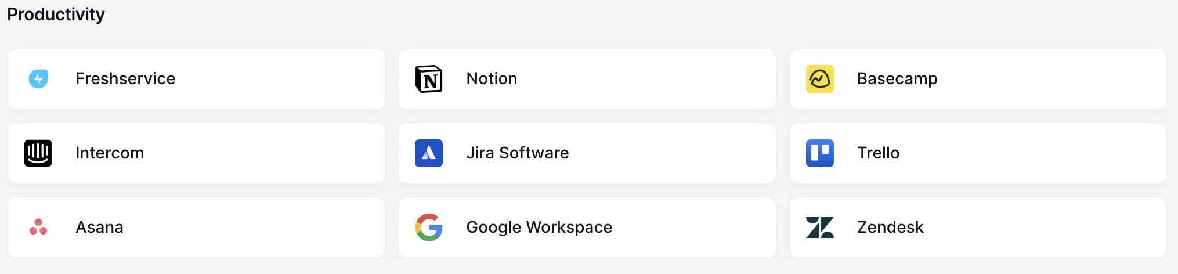Screen dimensions: 1178x274
Task: Click the blue Jira Software icon
Action: tap(429, 153)
